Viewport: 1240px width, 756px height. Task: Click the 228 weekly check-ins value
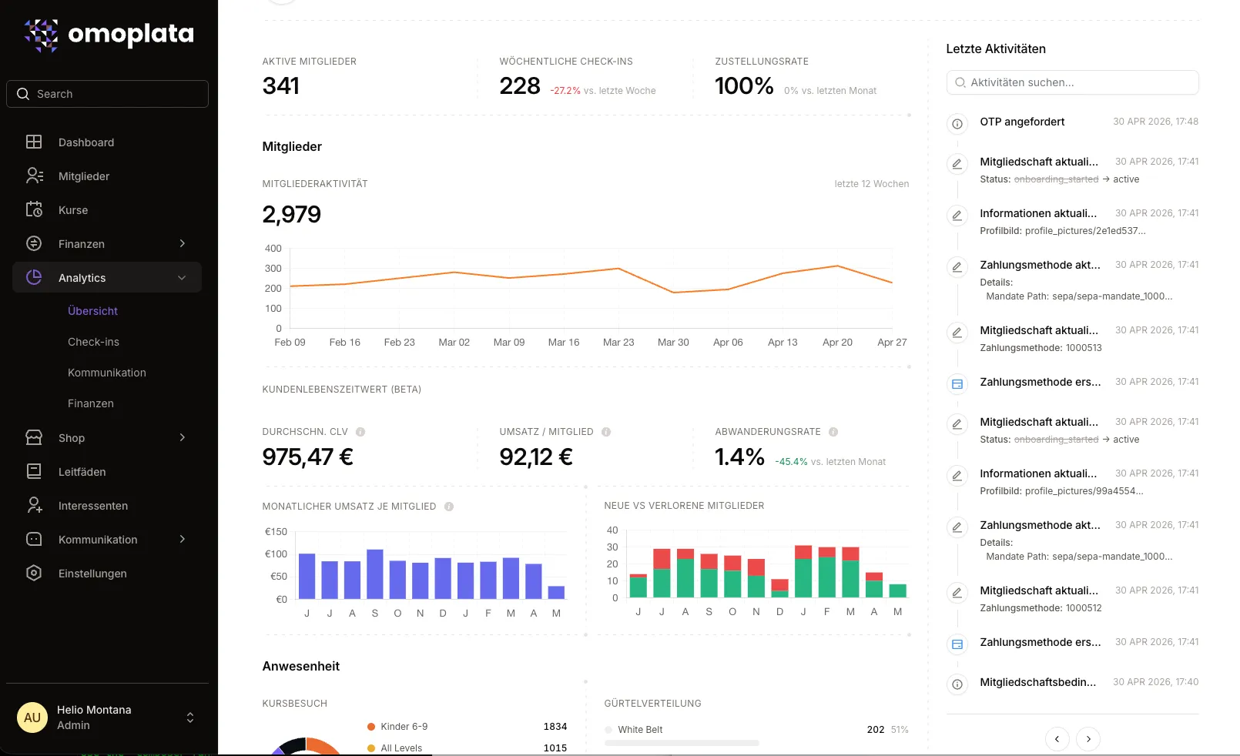[x=520, y=86]
